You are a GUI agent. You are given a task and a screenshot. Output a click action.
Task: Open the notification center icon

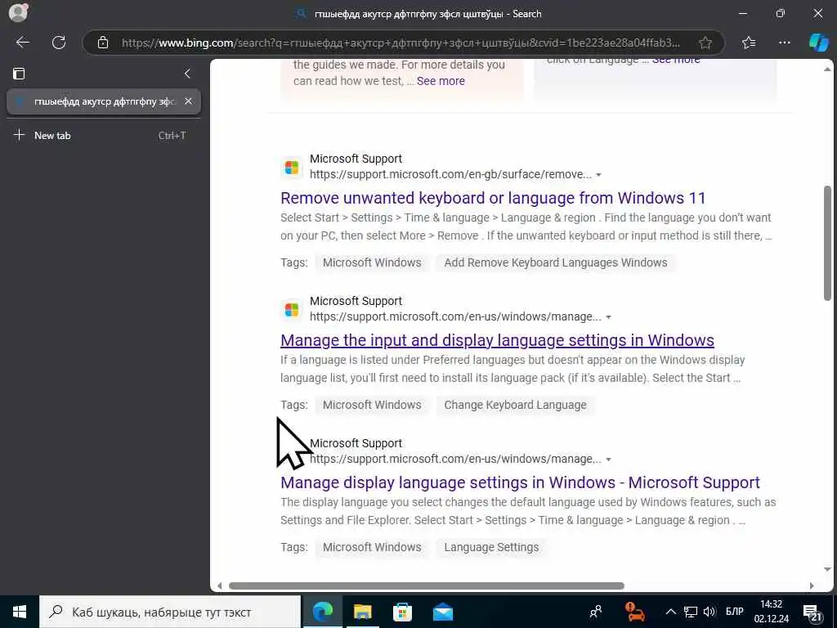812,612
